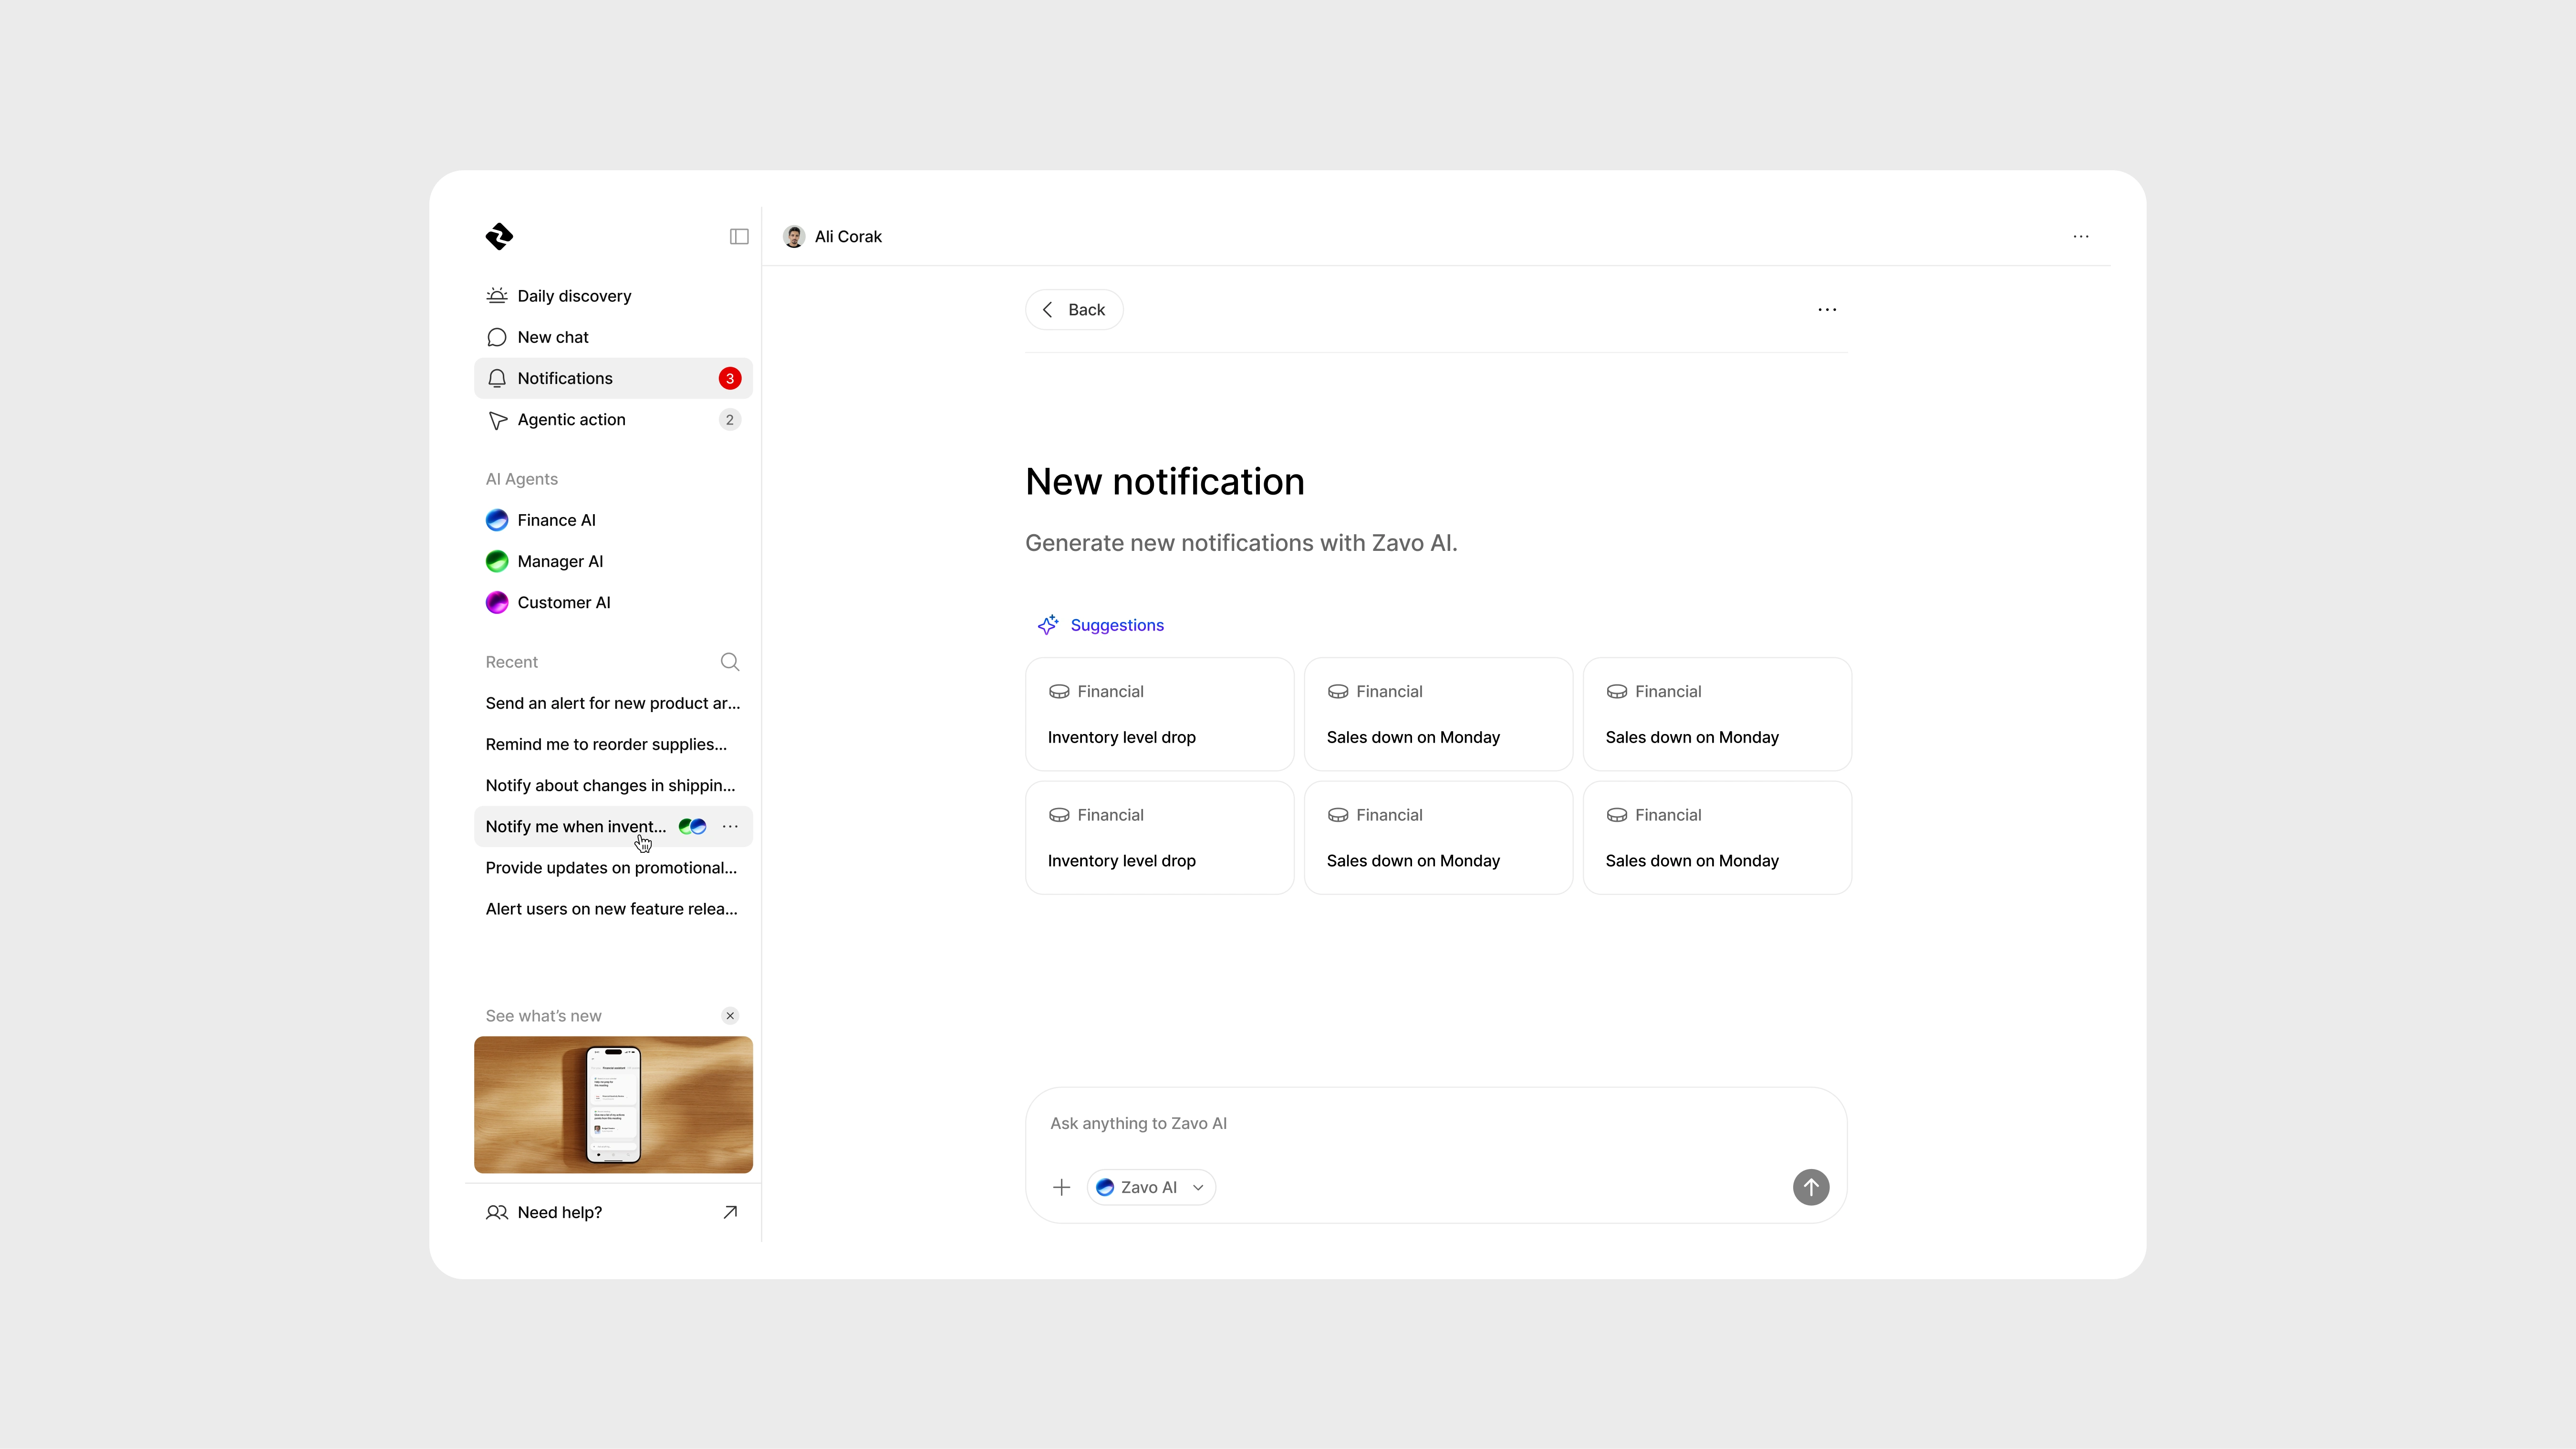This screenshot has height=1449, width=2576.
Task: Start a New chat
Action: coord(552,337)
